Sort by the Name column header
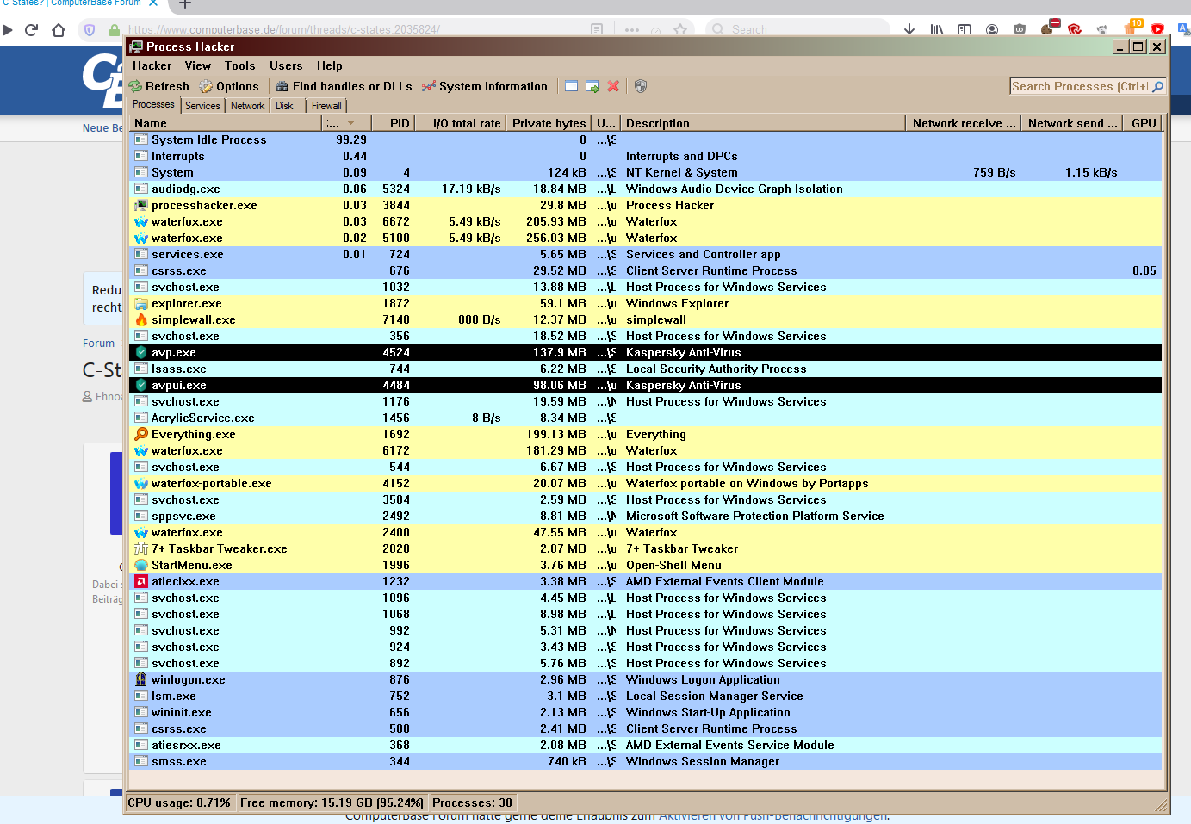Screen dimensions: 1191x824 pyautogui.click(x=226, y=123)
